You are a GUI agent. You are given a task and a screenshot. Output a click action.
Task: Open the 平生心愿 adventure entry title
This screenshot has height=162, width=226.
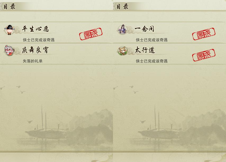(x=35, y=29)
